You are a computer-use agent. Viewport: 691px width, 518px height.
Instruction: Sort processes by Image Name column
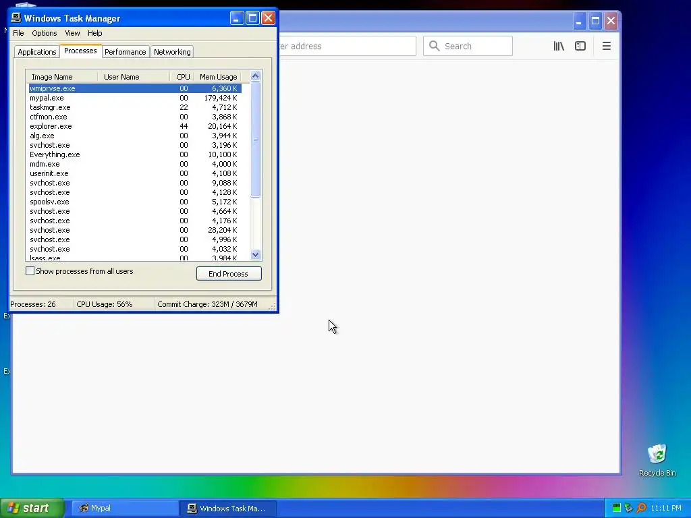tap(61, 77)
